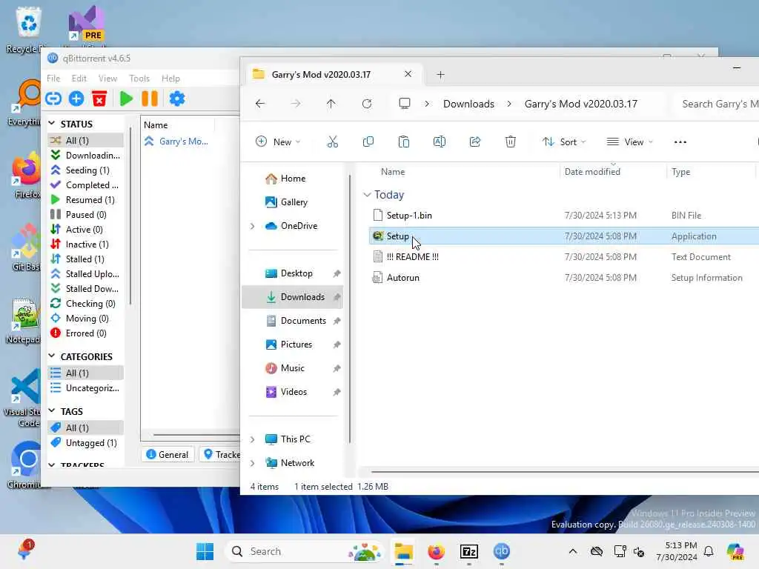Click the Delete trash icon in Explorer
Viewport: 759px width, 569px height.
[x=510, y=142]
